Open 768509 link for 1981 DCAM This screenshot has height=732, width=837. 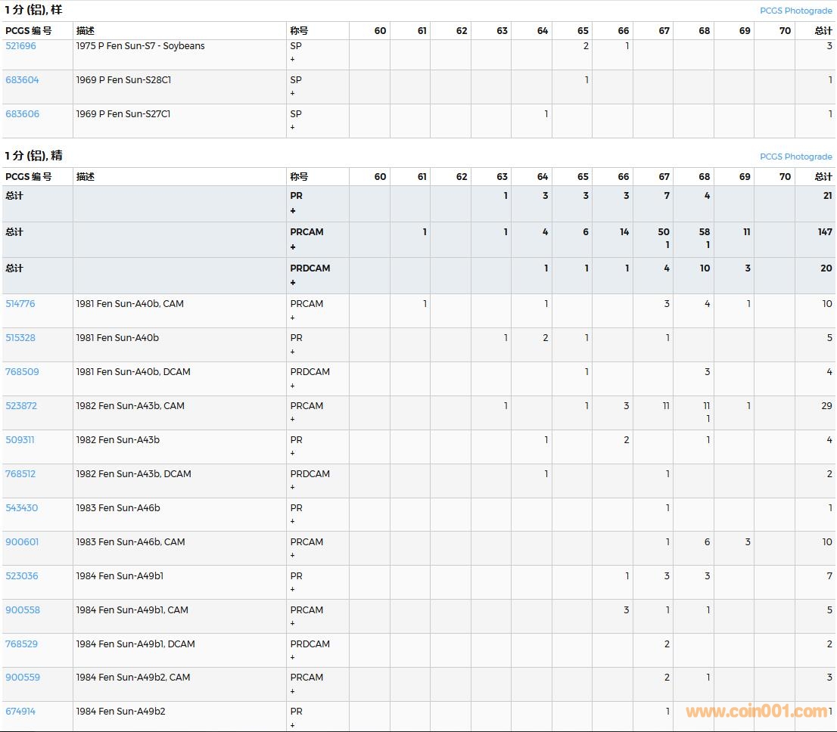tap(22, 372)
